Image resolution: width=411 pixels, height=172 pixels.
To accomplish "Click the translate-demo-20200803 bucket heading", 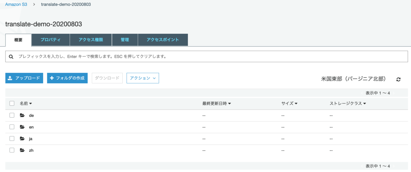I will click(44, 24).
